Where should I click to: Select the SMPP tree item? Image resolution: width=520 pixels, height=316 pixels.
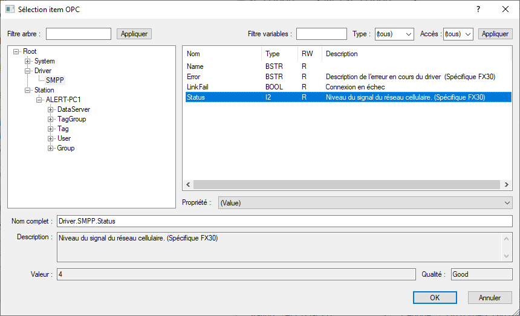coord(54,80)
